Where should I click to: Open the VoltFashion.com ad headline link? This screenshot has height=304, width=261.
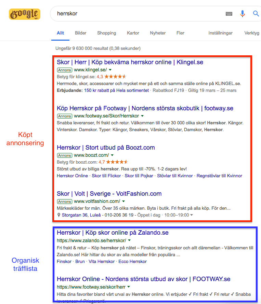click(x=109, y=194)
